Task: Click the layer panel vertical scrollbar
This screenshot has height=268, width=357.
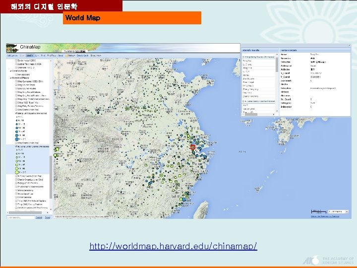Action: click(51, 177)
